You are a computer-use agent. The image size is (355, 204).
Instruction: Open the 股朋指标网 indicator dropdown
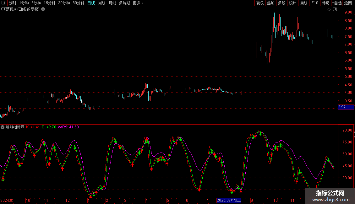3,127
